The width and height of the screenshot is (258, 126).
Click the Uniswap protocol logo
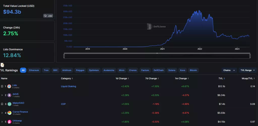pyautogui.click(x=10, y=121)
